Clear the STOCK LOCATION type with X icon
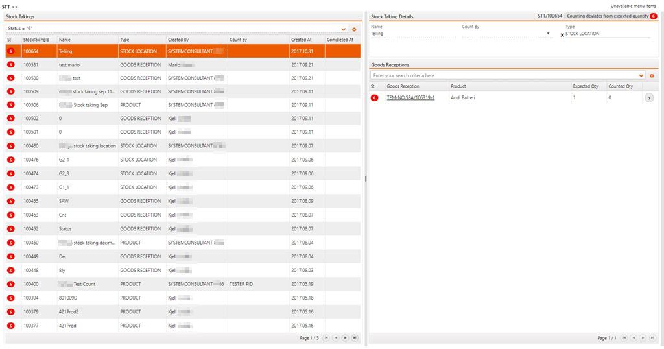Viewport: 664px width, 349px height. point(562,35)
